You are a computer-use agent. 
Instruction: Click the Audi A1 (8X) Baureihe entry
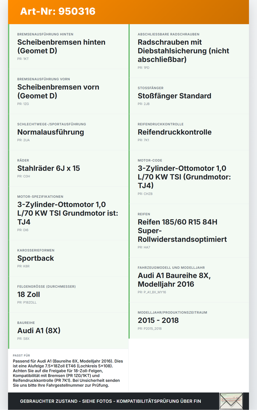39,331
